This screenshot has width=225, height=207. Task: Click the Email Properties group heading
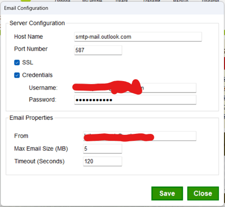[x=31, y=118]
